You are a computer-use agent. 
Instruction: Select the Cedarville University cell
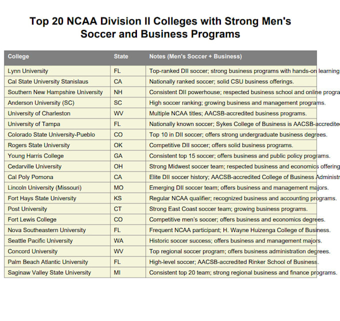pos(34,166)
